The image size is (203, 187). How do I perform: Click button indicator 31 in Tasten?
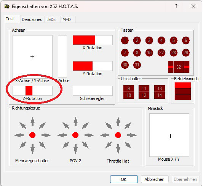click(x=137, y=65)
